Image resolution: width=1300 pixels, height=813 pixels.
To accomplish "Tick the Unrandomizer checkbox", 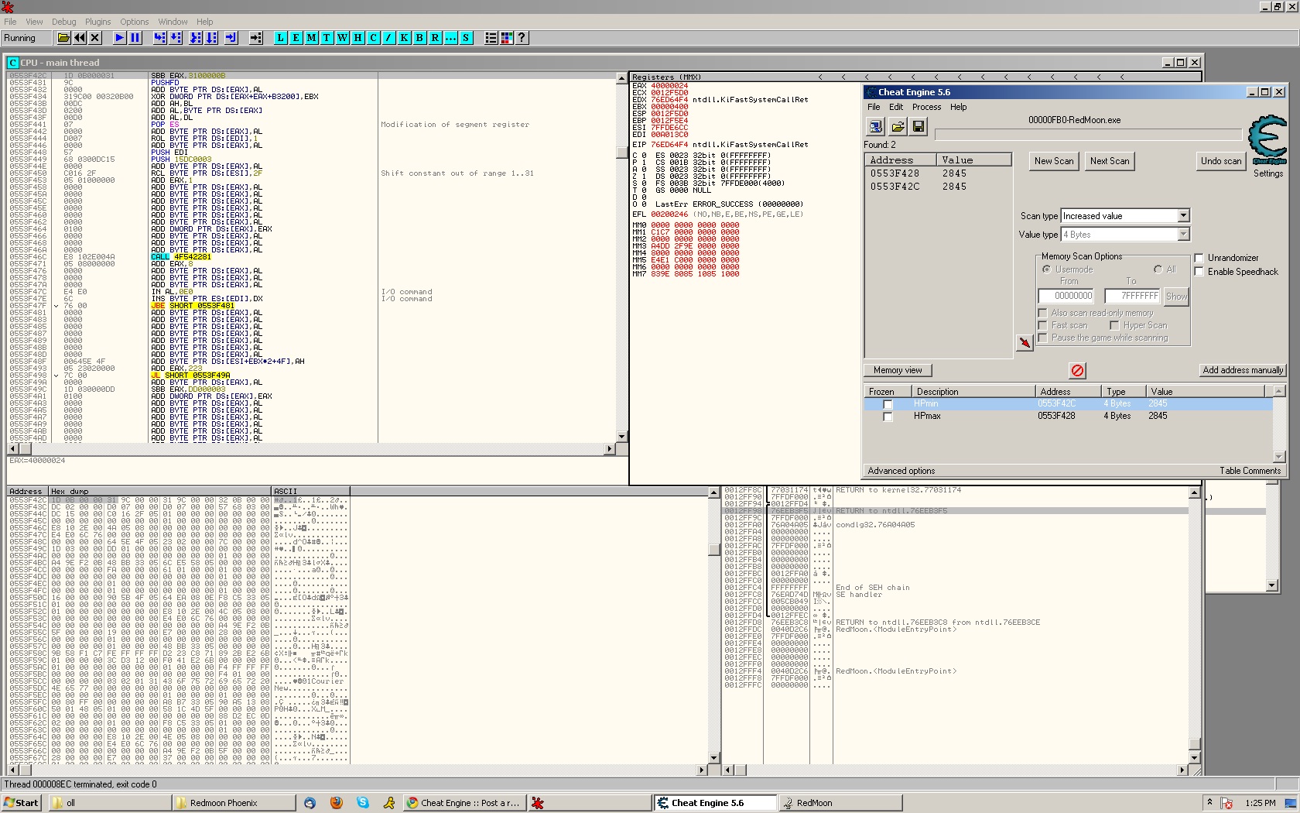I will coord(1199,258).
